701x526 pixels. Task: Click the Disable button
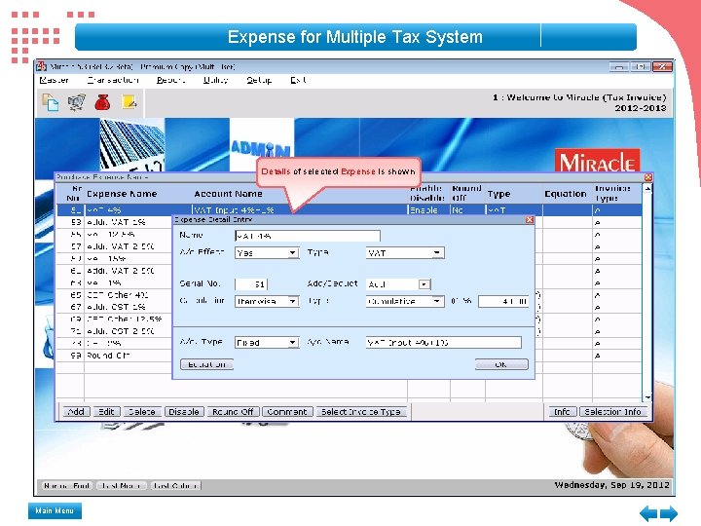pyautogui.click(x=184, y=411)
